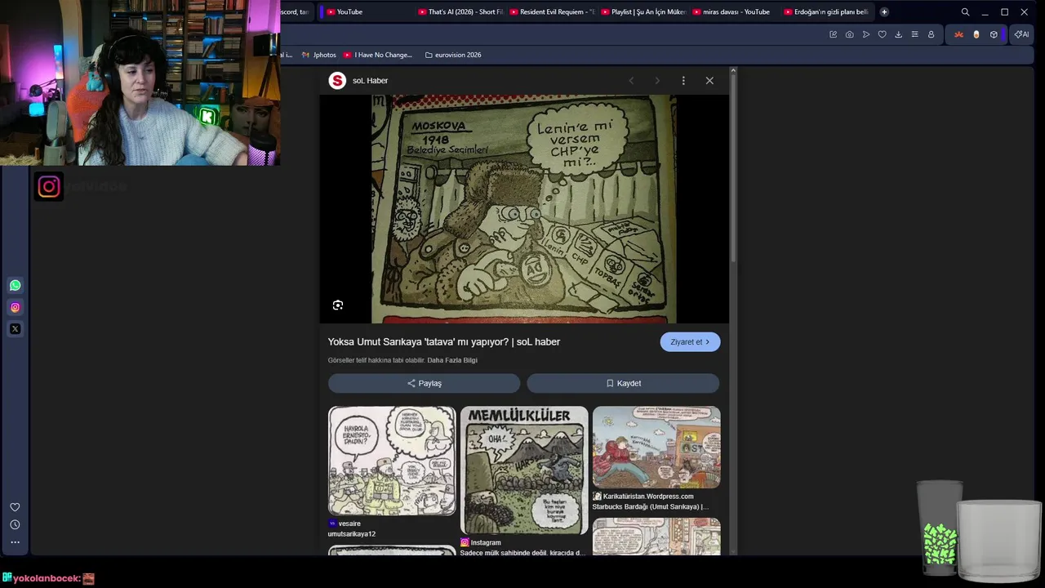Switch to Resident Evil Requiem tab
The image size is (1045, 588).
click(551, 12)
